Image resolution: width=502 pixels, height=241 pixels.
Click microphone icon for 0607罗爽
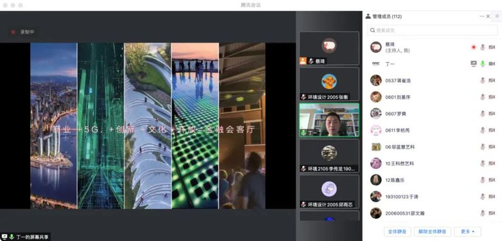(483, 114)
